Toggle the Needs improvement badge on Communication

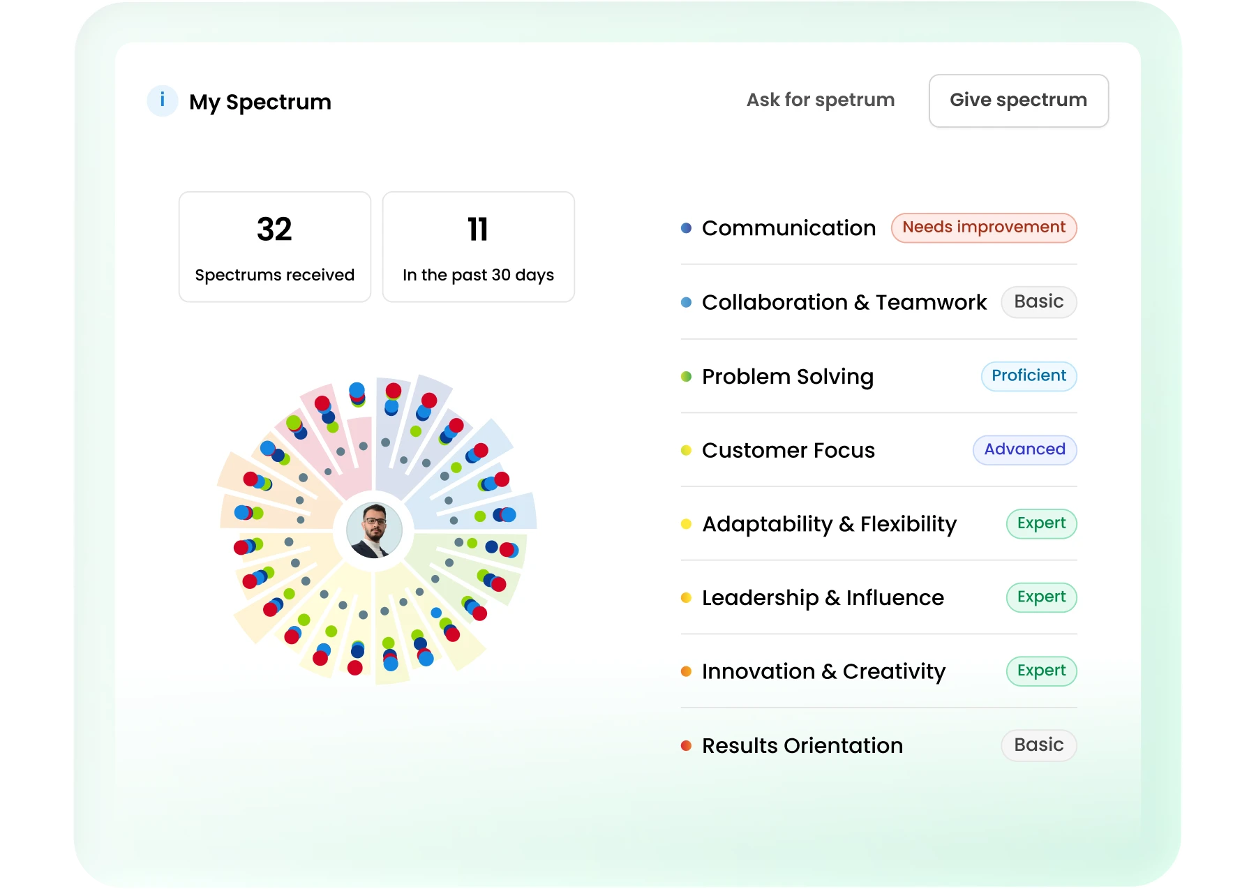pyautogui.click(x=983, y=227)
